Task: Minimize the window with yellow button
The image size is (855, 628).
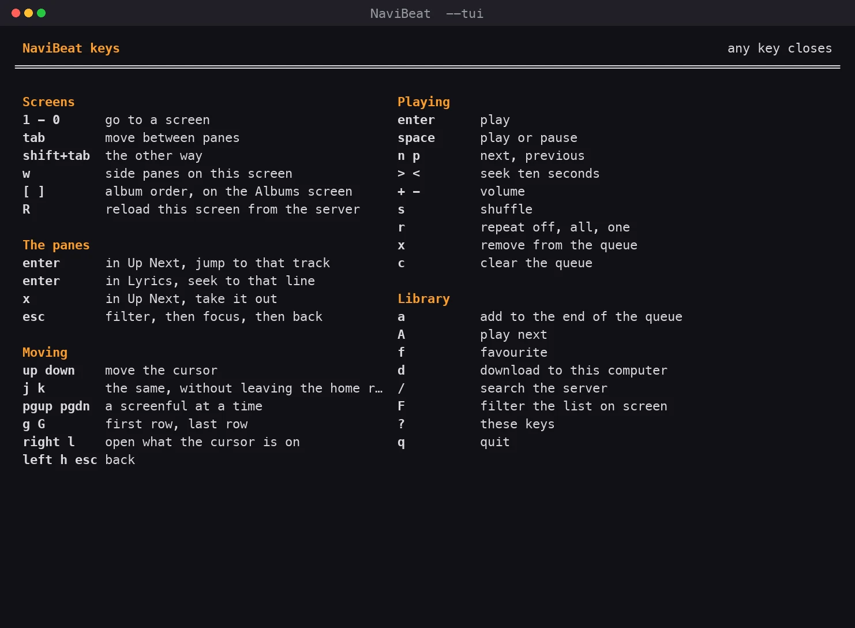Action: point(28,13)
